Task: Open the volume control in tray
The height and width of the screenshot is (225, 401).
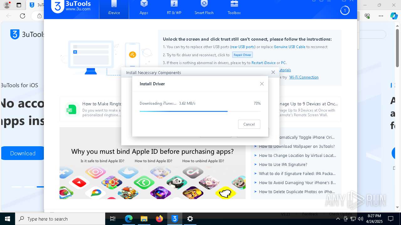Action: click(x=361, y=219)
